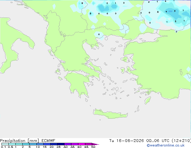The height and width of the screenshot is (148, 191).
Task: Click the island of Rhodes on the map
Action: point(148,100)
